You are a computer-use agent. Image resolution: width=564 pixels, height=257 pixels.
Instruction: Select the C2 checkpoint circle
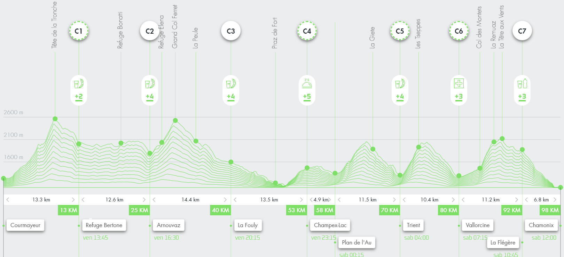[150, 31]
